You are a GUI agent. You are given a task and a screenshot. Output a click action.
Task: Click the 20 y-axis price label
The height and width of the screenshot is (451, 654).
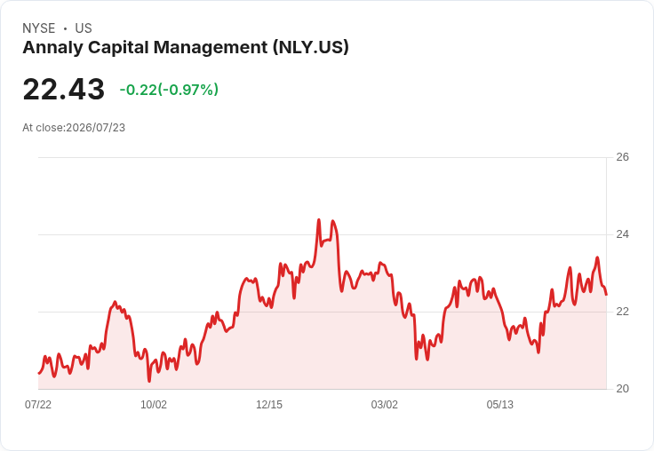pos(622,389)
